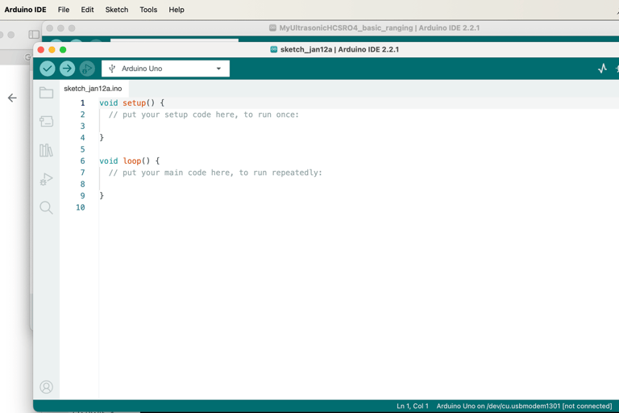Open the Boards Manager sidebar icon
The height and width of the screenshot is (413, 619).
click(46, 121)
